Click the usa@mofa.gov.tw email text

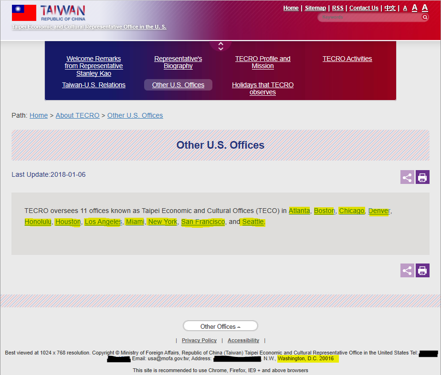point(168,358)
